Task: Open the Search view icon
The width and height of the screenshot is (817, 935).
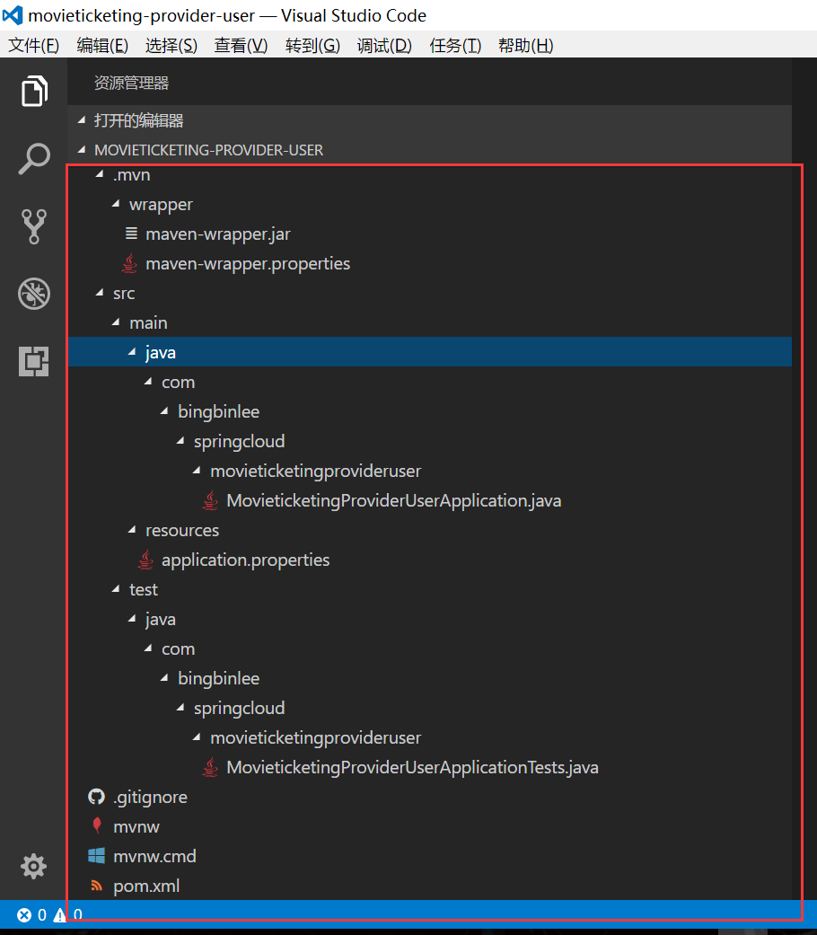Action: [34, 159]
